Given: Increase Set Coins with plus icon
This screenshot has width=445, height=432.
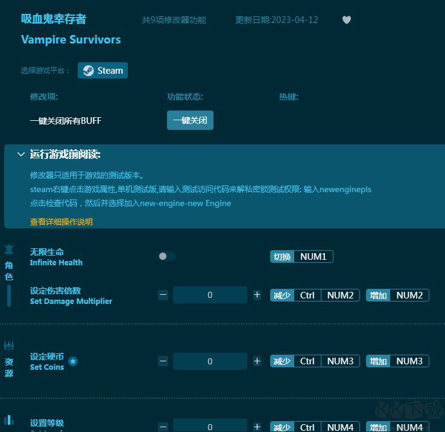Looking at the screenshot, I should (257, 361).
